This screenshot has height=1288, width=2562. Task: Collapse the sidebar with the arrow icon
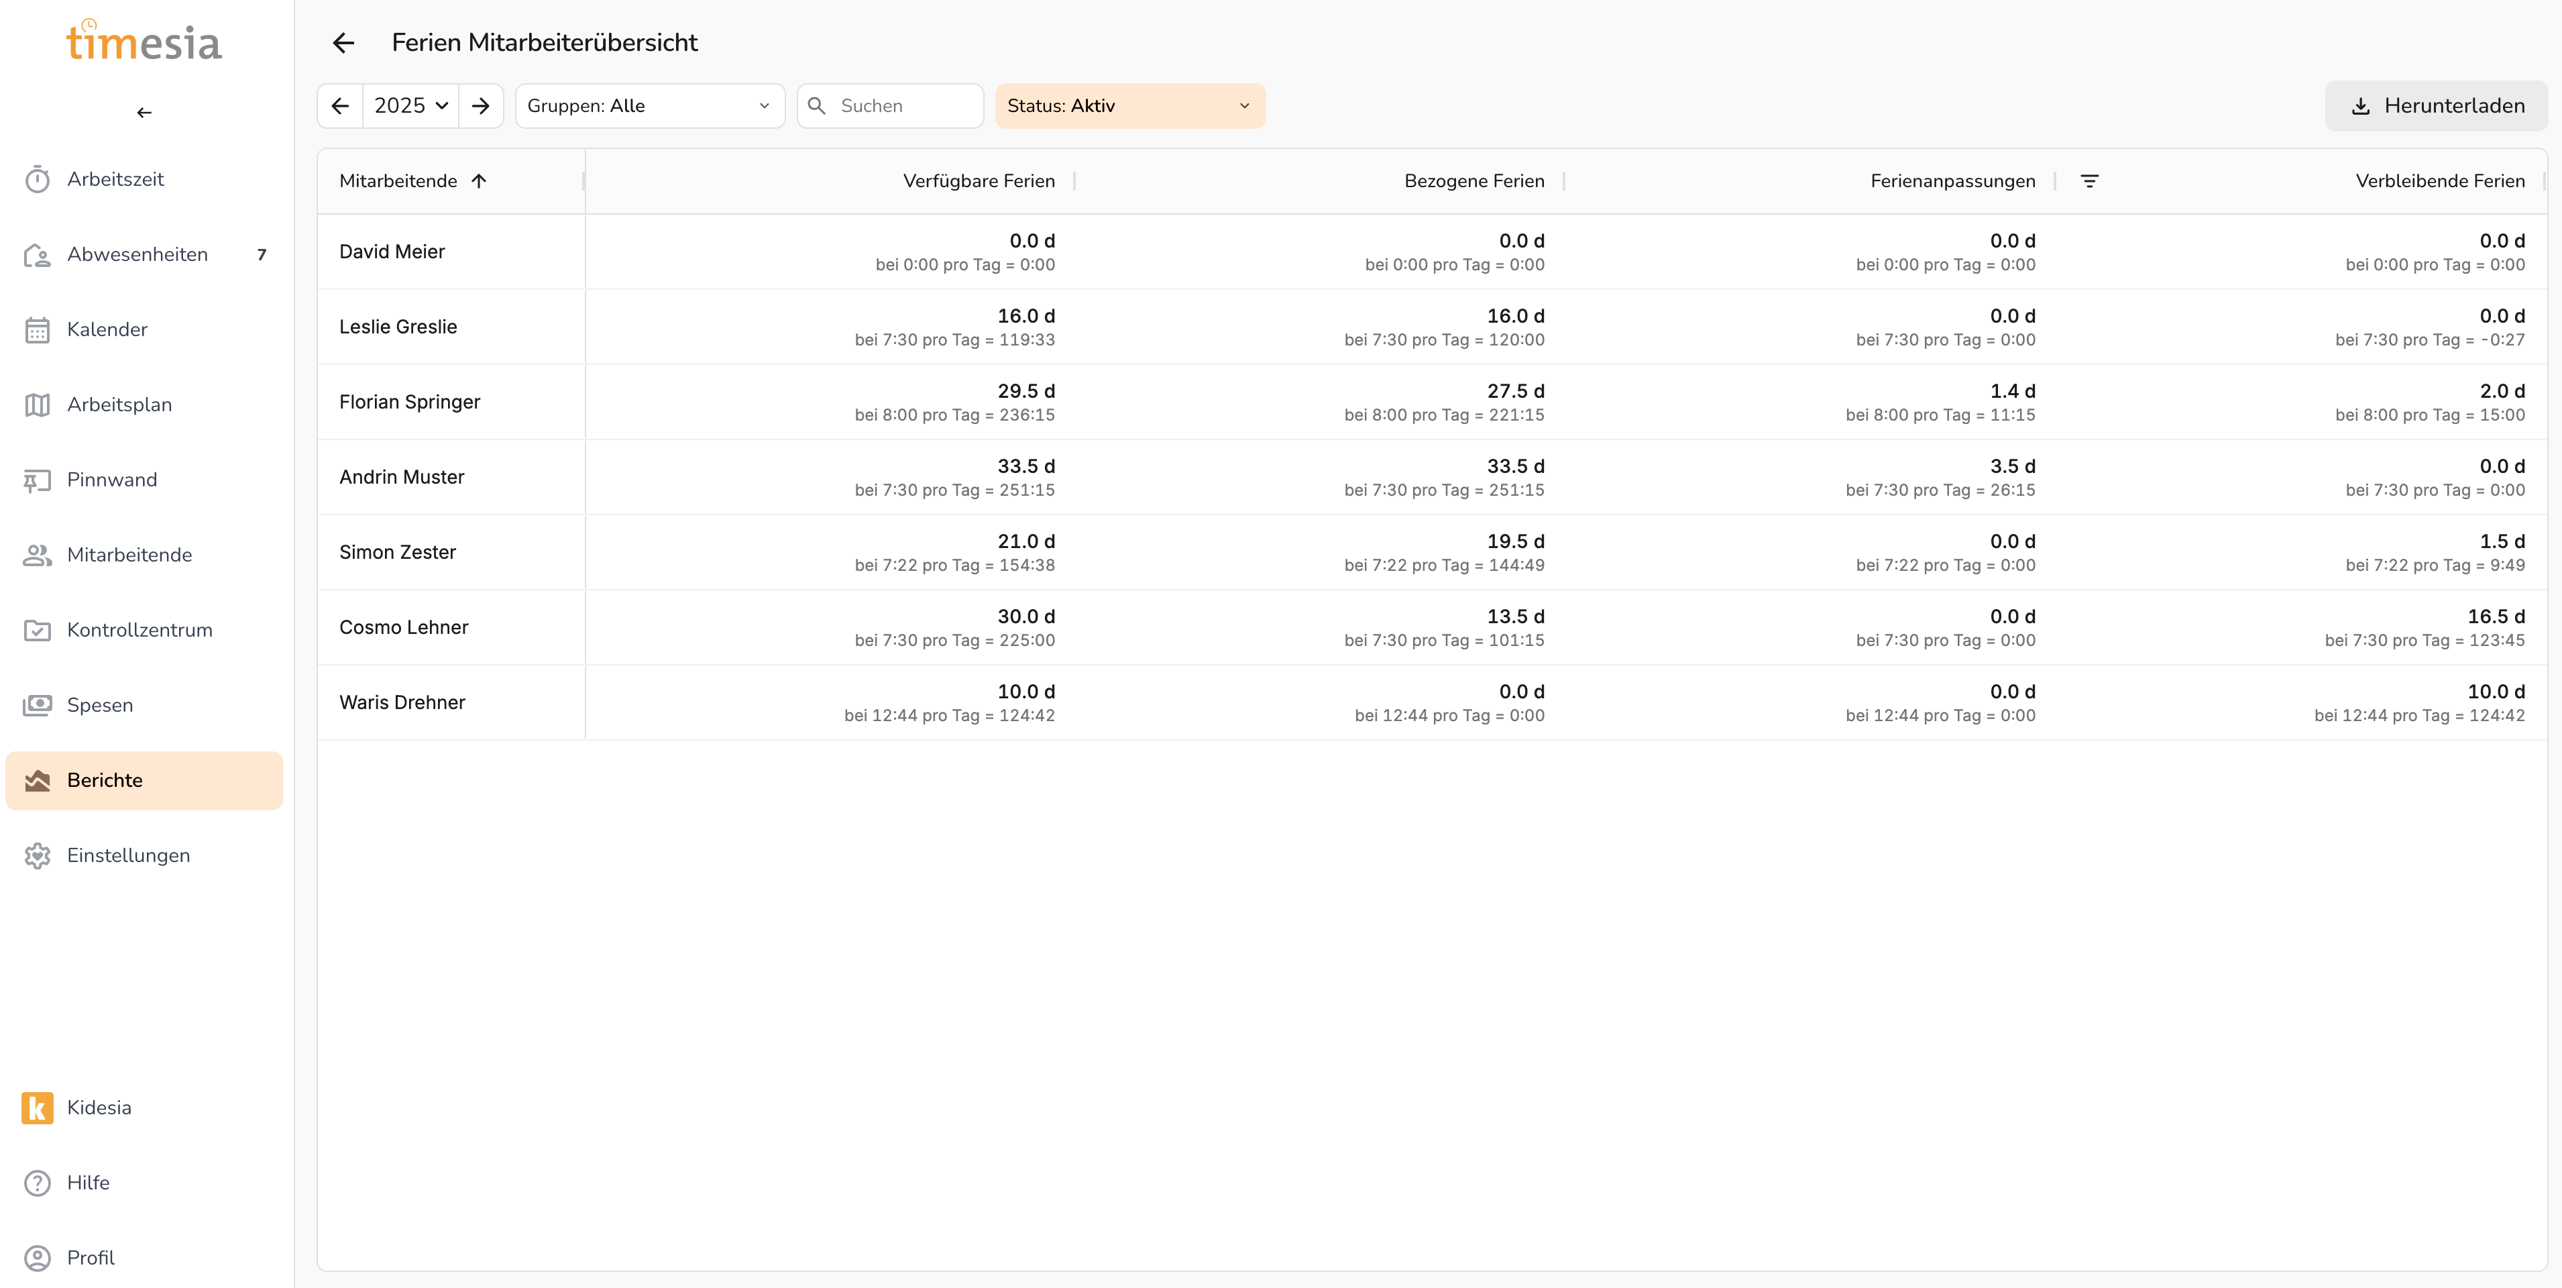tap(144, 113)
